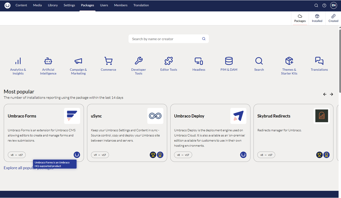Screen dimensions: 341x198
Task: Open the help question mark icon
Action: 324,5
